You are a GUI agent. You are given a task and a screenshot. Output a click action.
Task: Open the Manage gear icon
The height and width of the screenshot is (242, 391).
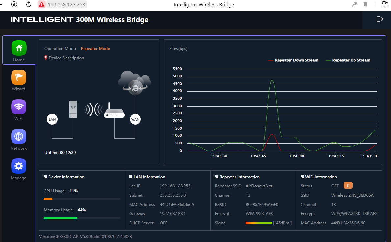pyautogui.click(x=19, y=166)
